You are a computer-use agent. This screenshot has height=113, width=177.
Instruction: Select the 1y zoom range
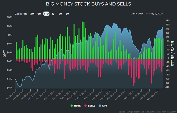click(53, 14)
